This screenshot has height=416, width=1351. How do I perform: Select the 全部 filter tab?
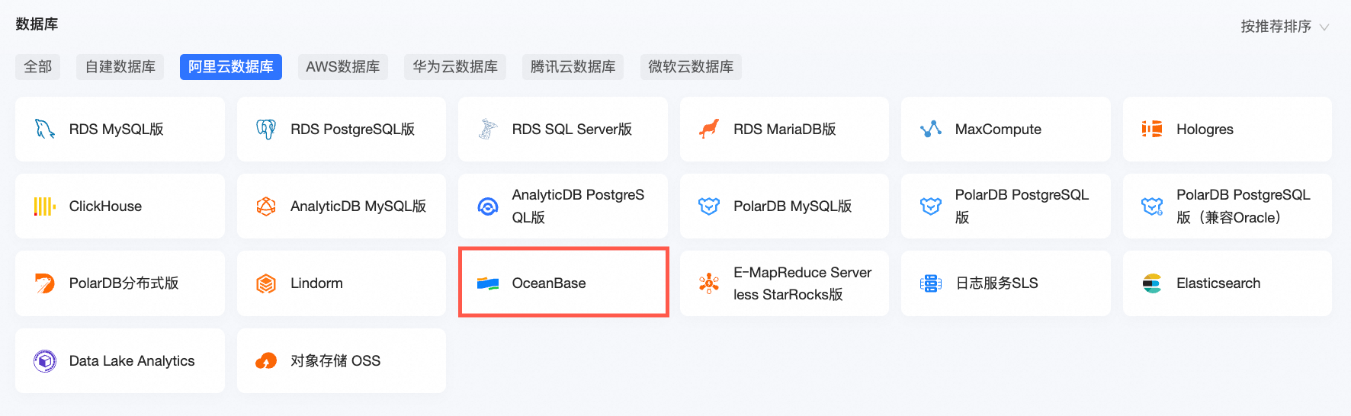click(x=38, y=67)
